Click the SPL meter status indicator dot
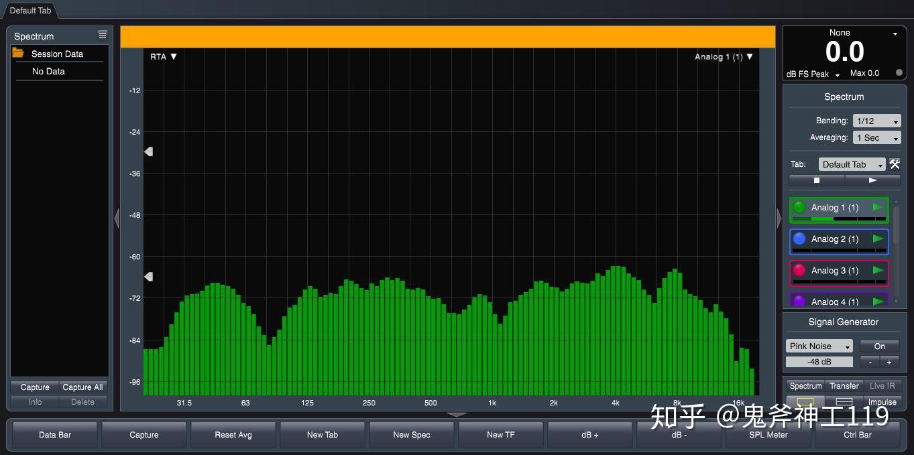914x455 pixels. (899, 72)
